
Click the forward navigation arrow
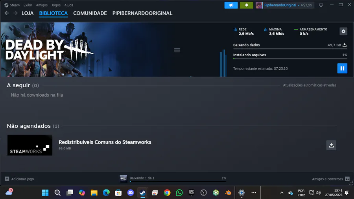[15, 13]
